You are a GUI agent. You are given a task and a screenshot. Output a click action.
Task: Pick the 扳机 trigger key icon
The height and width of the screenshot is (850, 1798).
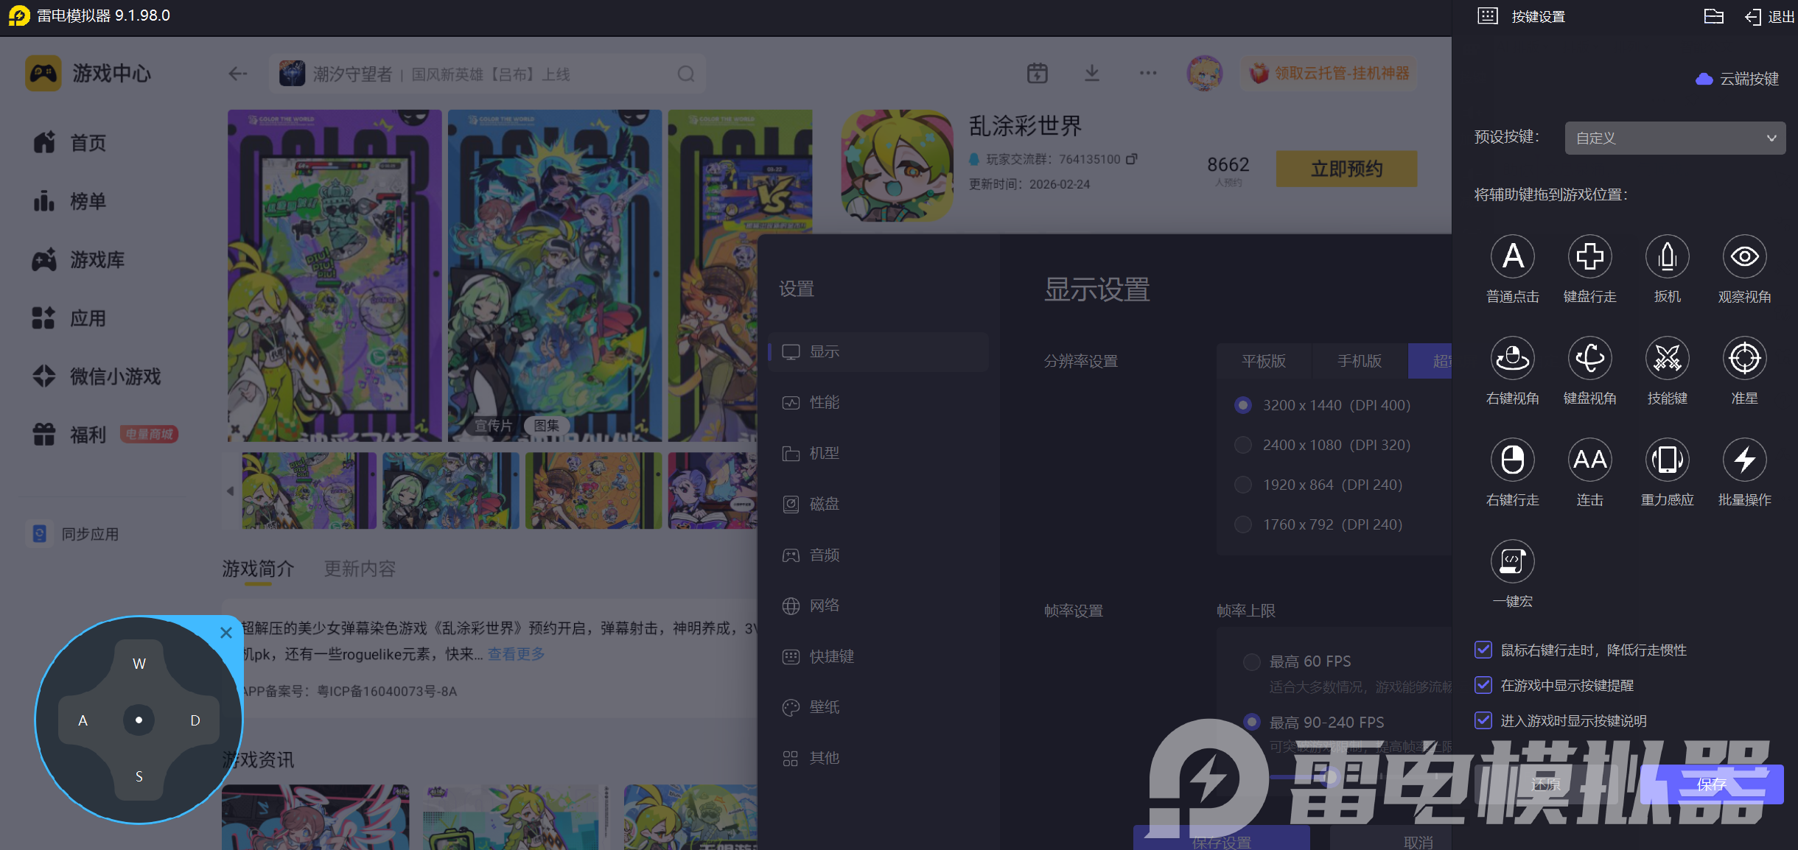point(1667,257)
